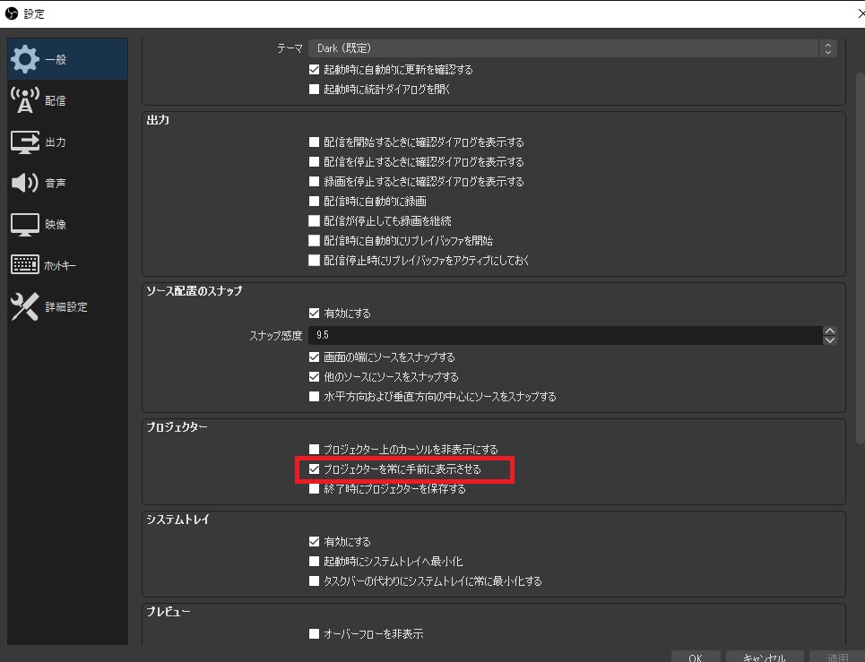865x662 pixels.
Task: Switch to the 出力 tab label
Action: click(x=56, y=142)
